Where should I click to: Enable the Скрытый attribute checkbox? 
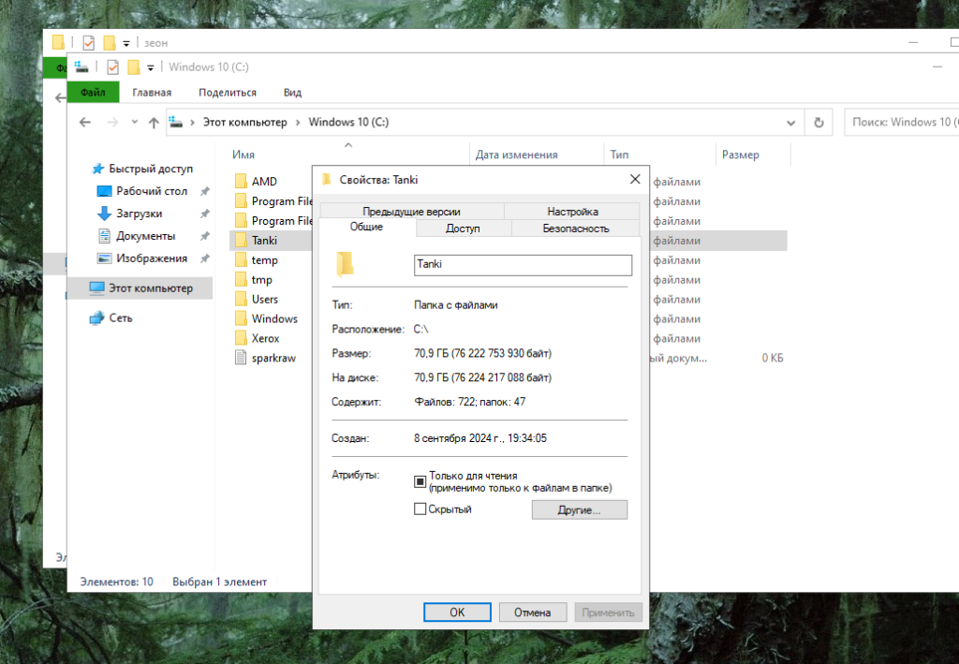(420, 509)
